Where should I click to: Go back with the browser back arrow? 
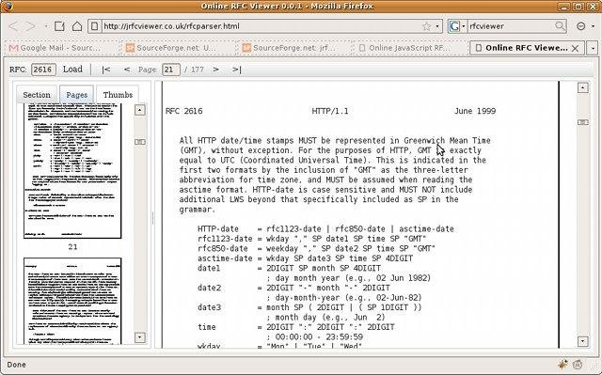pos(13,26)
